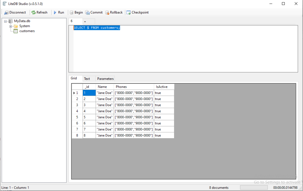Add new query tab with plus
This screenshot has width=303, height=191.
[x=85, y=22]
